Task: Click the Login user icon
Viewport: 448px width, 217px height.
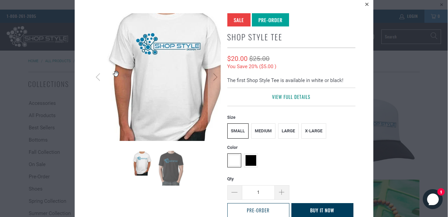Action: [x=402, y=16]
